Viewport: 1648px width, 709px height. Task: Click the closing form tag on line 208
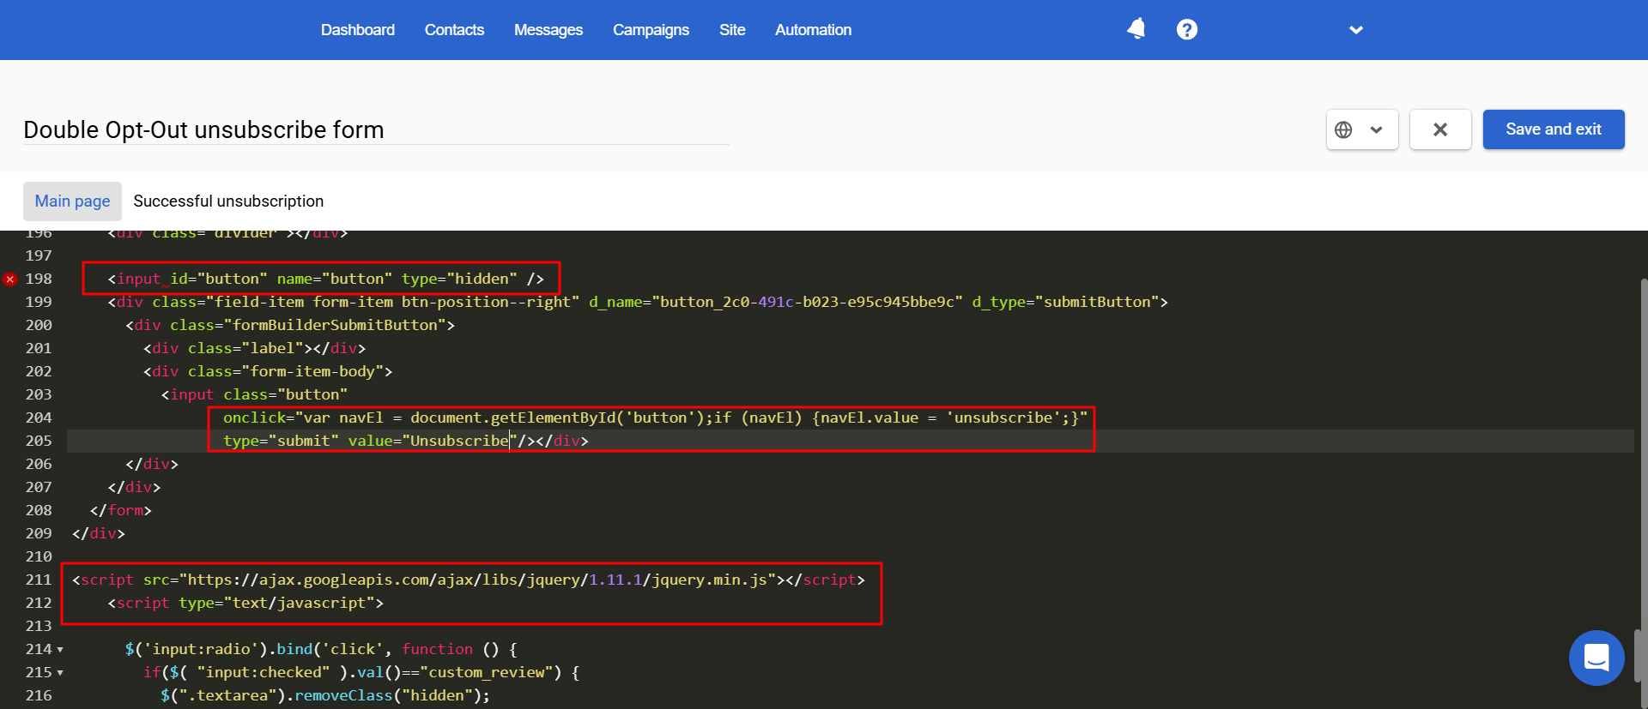pyautogui.click(x=121, y=510)
